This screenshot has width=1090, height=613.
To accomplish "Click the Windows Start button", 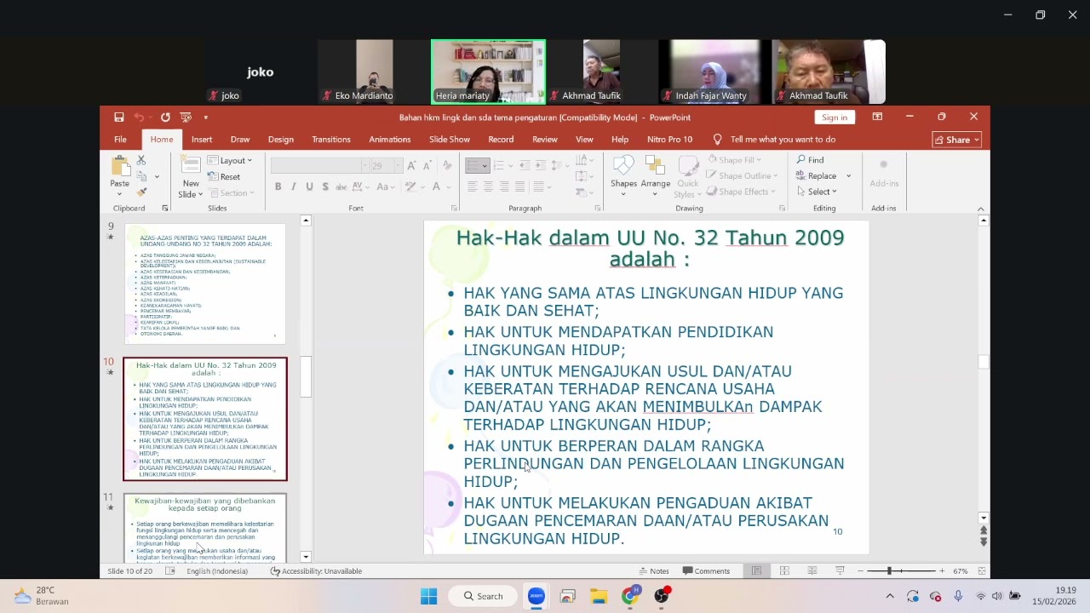I will (x=428, y=596).
